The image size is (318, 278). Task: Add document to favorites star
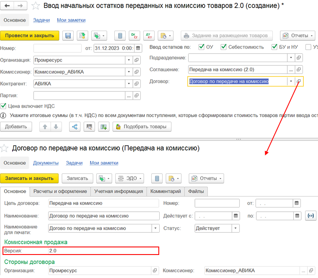coord(36,6)
